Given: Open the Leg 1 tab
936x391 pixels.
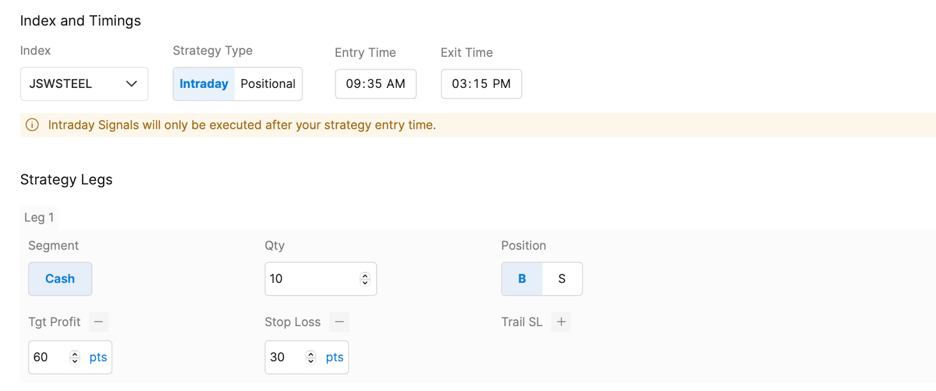Looking at the screenshot, I should (x=39, y=217).
